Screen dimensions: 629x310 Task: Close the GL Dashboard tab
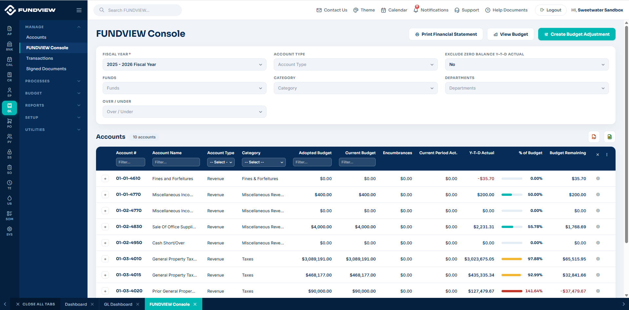[x=138, y=304]
